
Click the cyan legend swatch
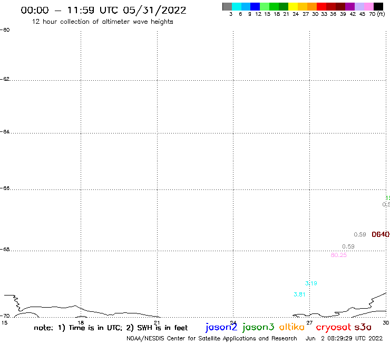point(237,6)
